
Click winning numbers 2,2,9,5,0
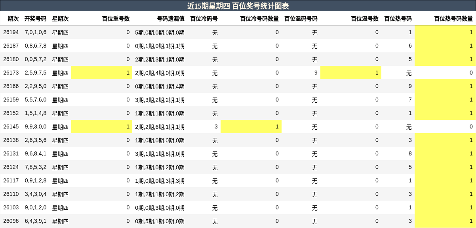pyautogui.click(x=36, y=86)
